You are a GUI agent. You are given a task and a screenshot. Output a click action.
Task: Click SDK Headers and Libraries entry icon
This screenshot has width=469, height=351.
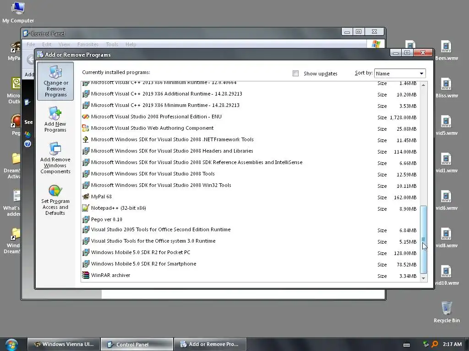click(86, 151)
